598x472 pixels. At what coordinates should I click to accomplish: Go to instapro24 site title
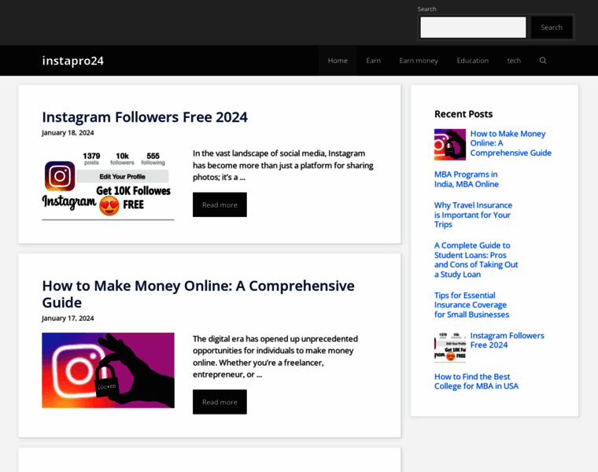[73, 61]
